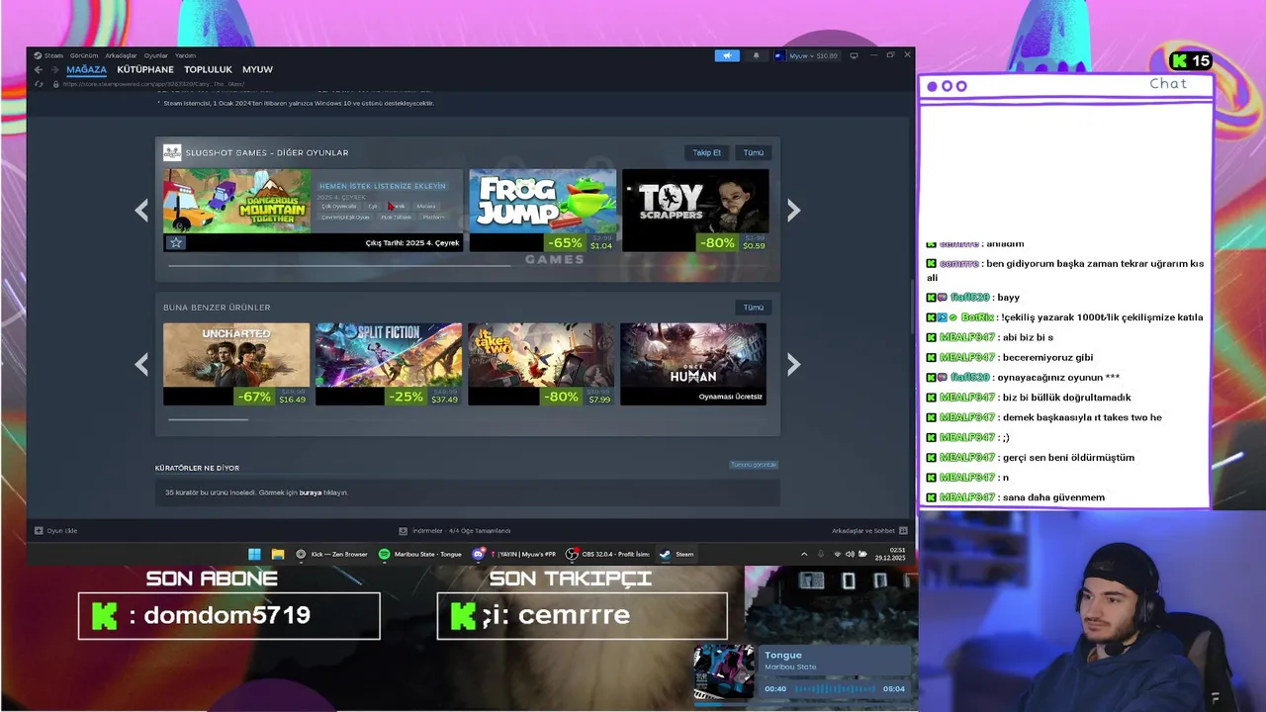Image resolution: width=1266 pixels, height=712 pixels.
Task: Open the downloads icon in Steam footer
Action: coord(404,531)
